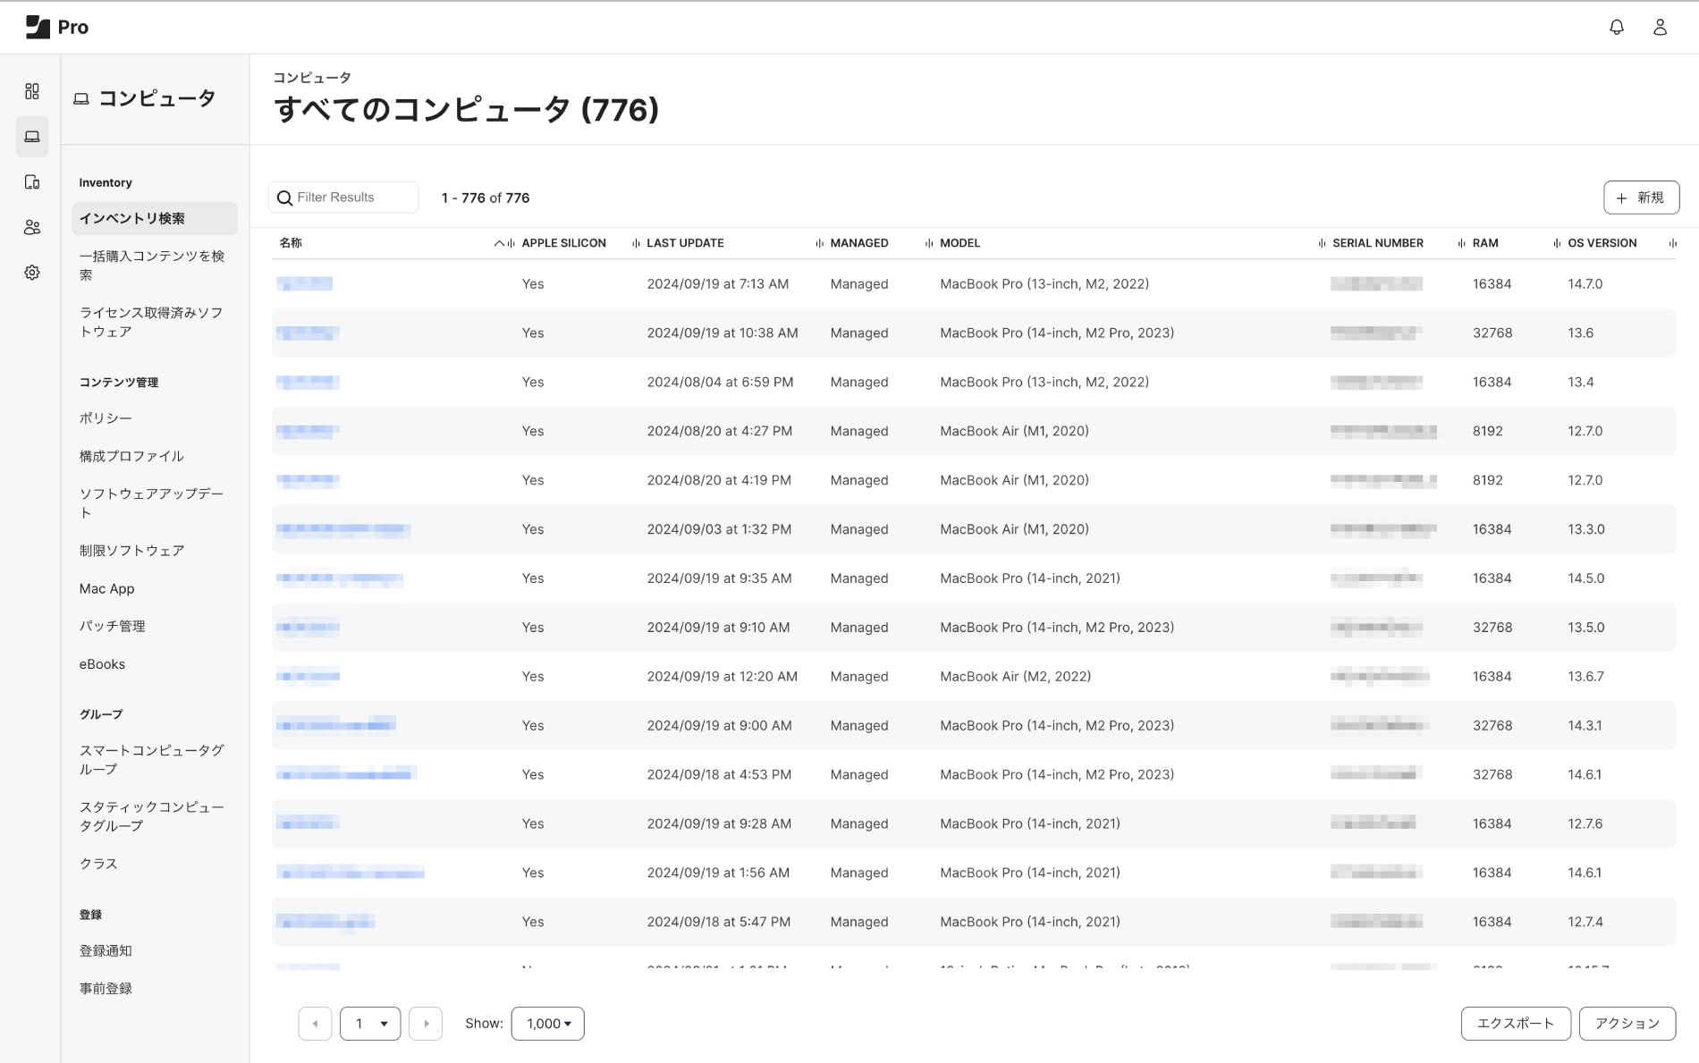Click the Jamf Pro logo

tap(57, 27)
